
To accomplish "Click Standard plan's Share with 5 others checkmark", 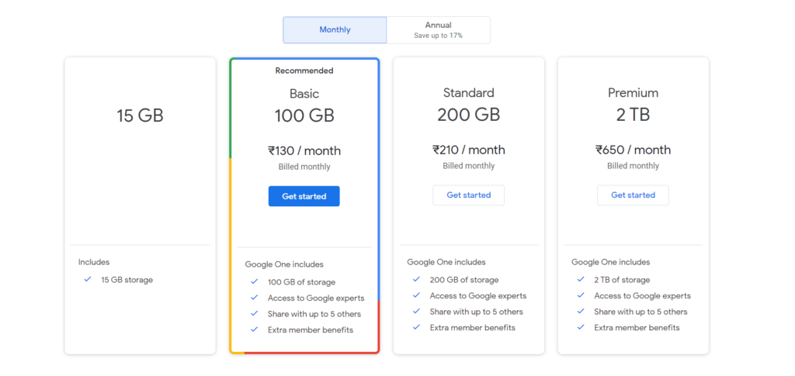I will [x=417, y=312].
